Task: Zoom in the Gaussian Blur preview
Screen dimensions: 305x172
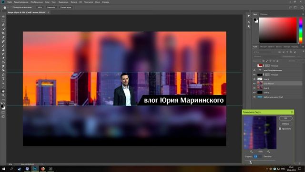Action: click(269, 151)
